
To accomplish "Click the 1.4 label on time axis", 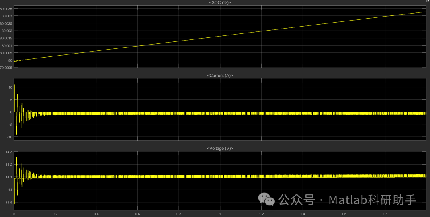I will point(303,214).
